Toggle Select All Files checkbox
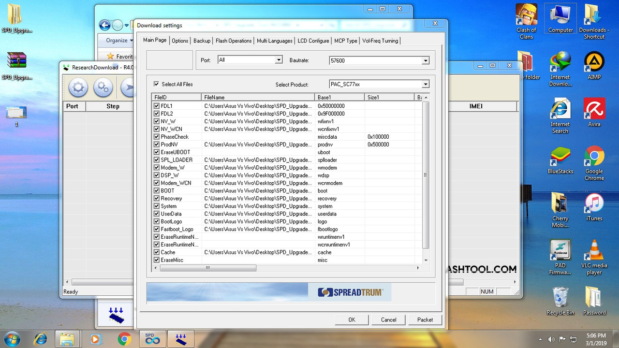 pos(156,84)
